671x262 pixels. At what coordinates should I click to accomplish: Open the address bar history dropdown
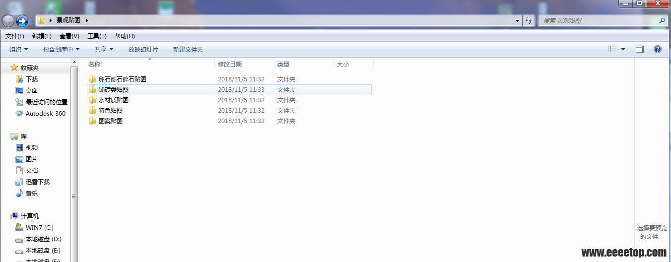pyautogui.click(x=517, y=21)
